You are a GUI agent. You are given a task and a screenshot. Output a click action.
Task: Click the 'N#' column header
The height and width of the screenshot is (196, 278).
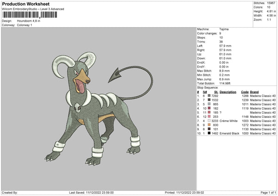[205, 92]
